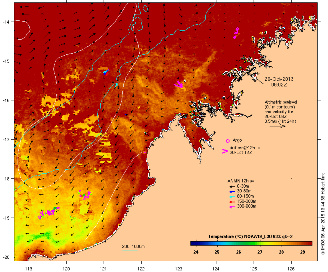The height and width of the screenshot is (272, 328).
Task: Click latitude axis label '-20'
Action: click(6, 257)
